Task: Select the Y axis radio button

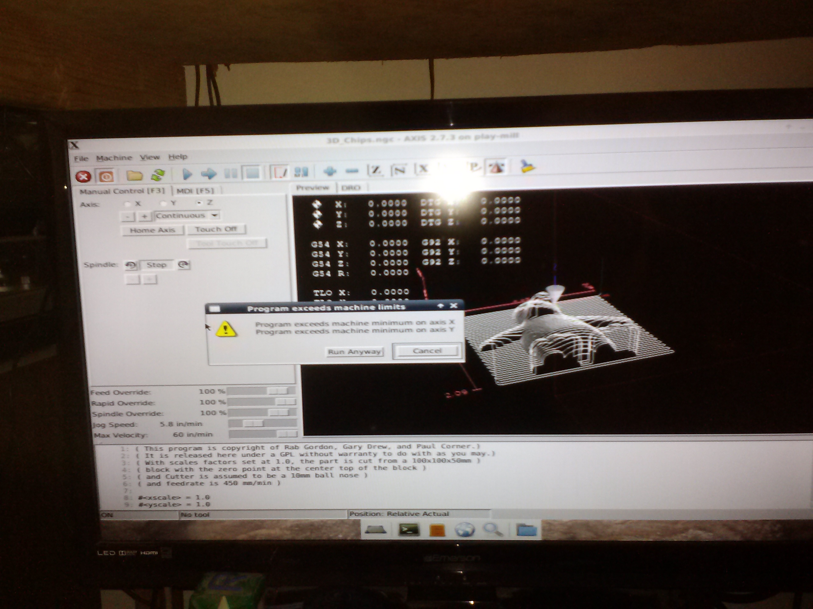Action: point(164,203)
